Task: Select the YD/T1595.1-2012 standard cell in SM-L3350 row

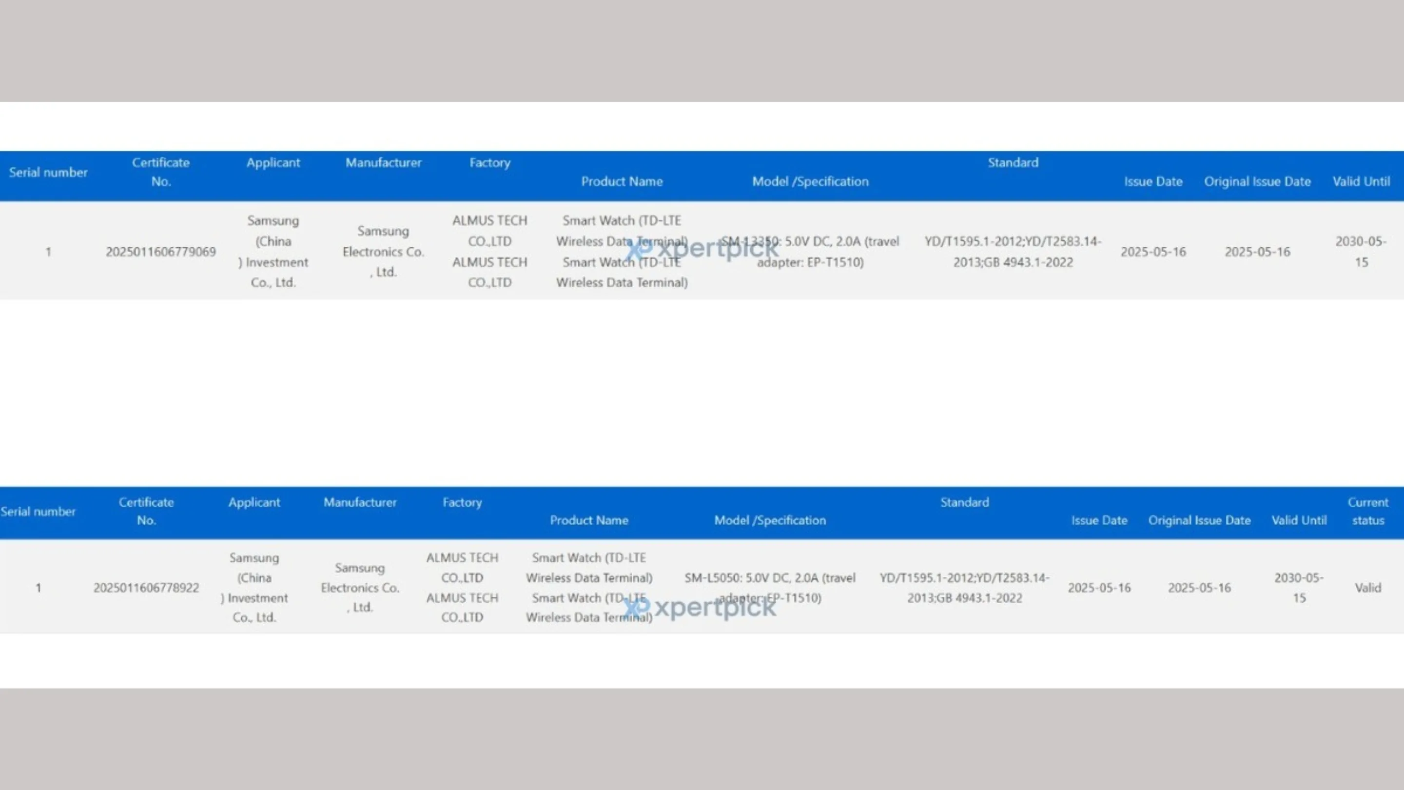Action: coord(1013,251)
